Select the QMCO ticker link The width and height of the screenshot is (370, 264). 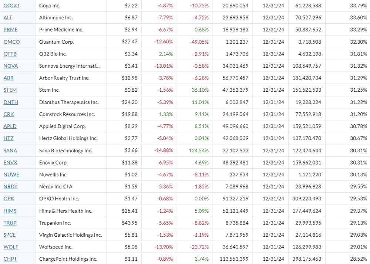tap(11, 42)
